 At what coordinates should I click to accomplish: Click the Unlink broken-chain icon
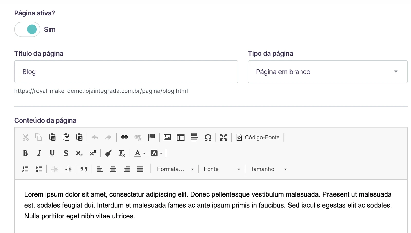[x=138, y=137]
